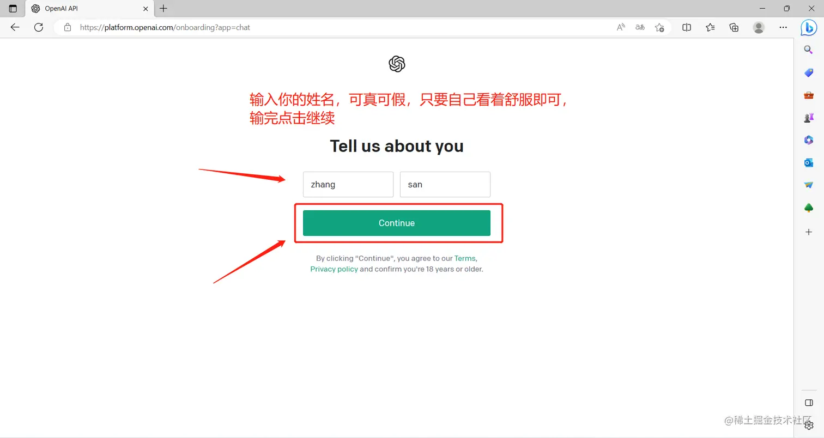Screen dimensions: 824x438
Task: Open the profile avatar icon
Action: coord(759,27)
